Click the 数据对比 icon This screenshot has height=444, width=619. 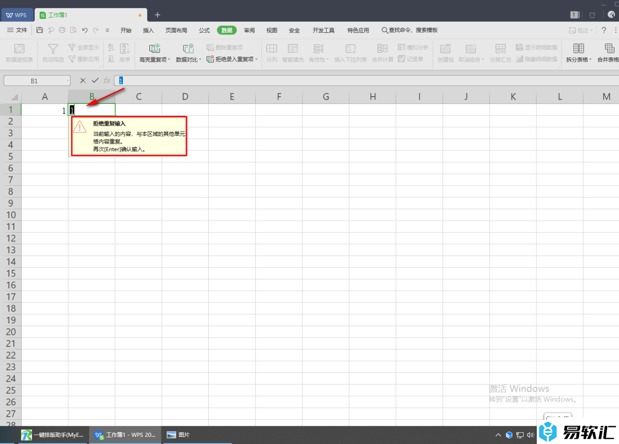pyautogui.click(x=188, y=48)
